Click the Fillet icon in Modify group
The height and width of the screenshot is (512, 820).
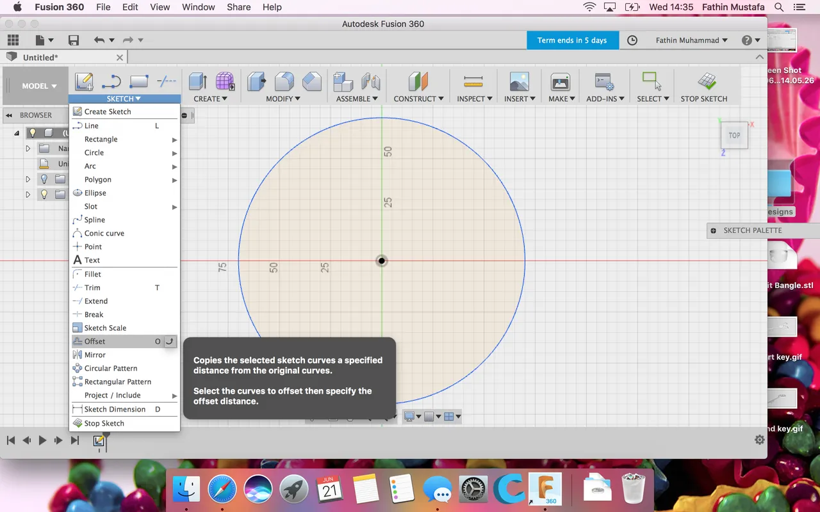(284, 81)
